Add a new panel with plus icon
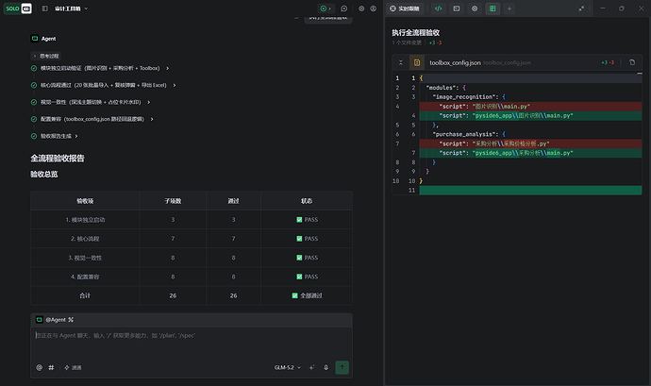This screenshot has width=651, height=386. (509, 8)
